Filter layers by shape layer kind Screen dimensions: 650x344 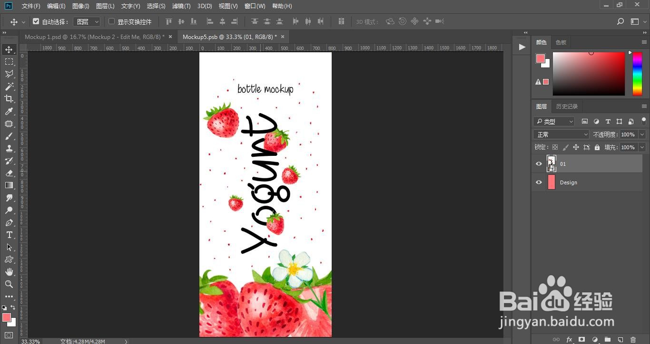(619, 122)
